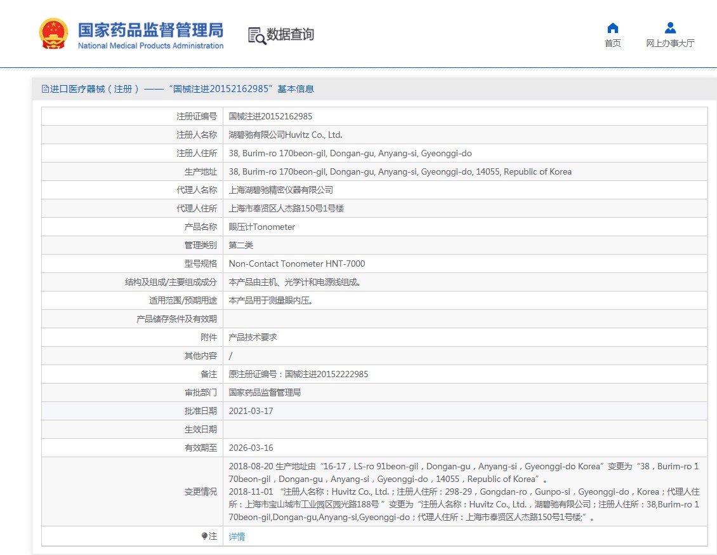Click the 2018-11-01 change record line

(x=464, y=505)
